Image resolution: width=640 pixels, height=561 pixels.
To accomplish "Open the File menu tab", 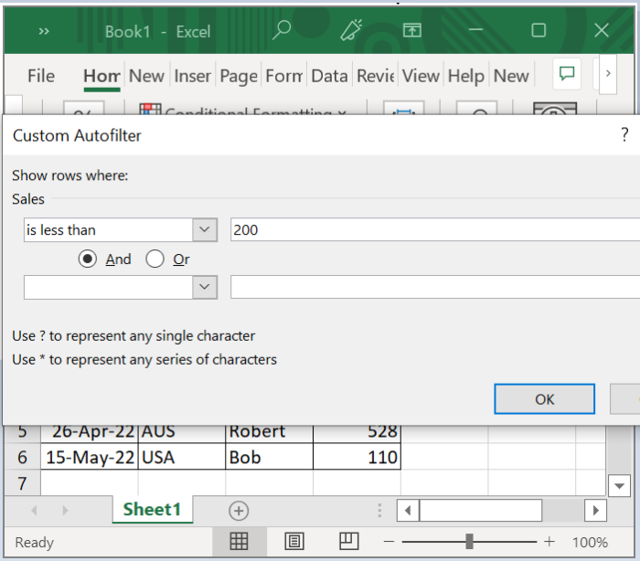I will [41, 76].
